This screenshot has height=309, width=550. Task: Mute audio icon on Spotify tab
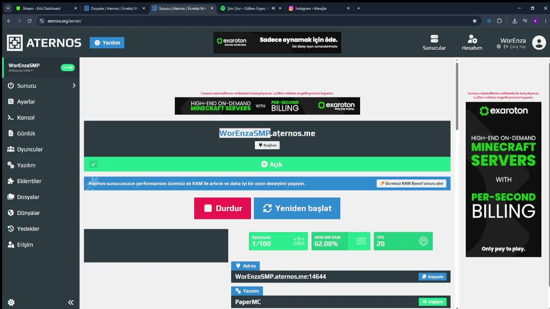point(273,8)
